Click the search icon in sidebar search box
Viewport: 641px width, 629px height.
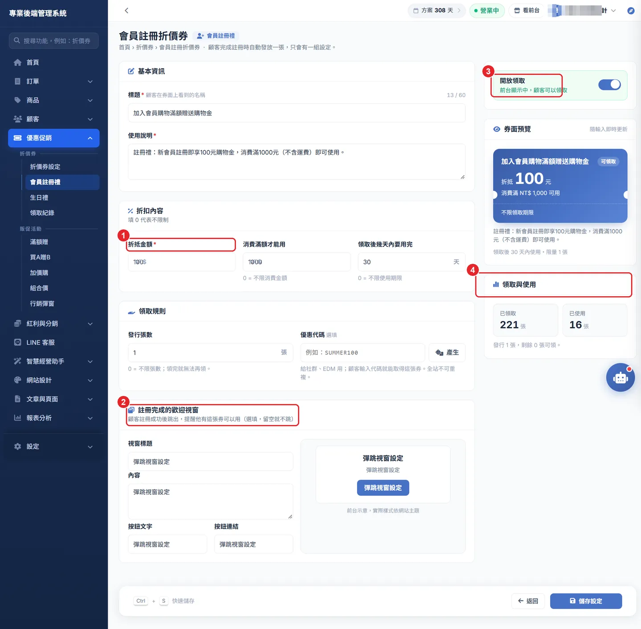click(x=17, y=40)
